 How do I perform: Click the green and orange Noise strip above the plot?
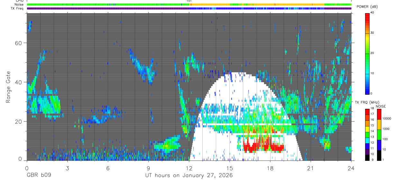click(x=189, y=4)
